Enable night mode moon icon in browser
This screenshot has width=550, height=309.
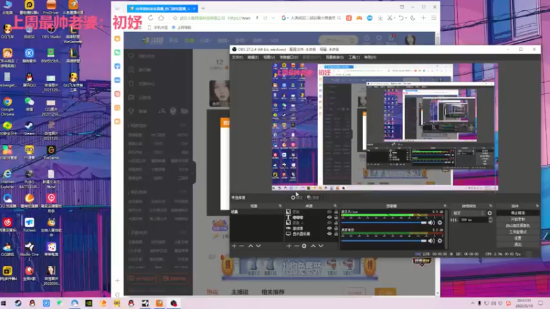413,18
